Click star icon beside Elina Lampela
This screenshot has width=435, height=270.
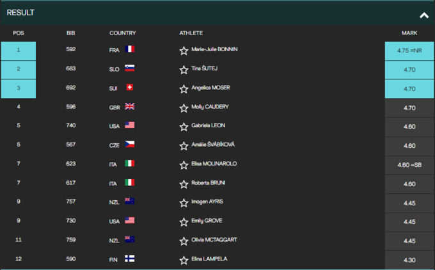coord(184,260)
